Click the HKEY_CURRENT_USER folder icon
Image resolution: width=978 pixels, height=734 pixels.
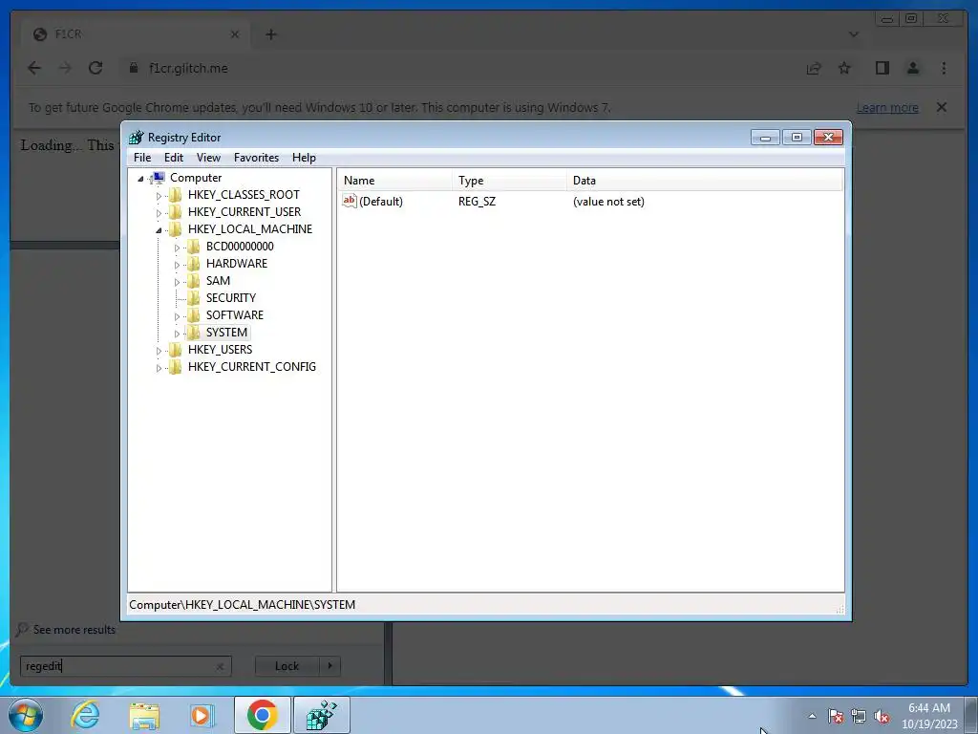pyautogui.click(x=176, y=211)
